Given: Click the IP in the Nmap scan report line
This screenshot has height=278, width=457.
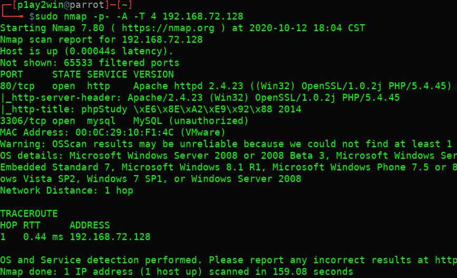Looking at the screenshot, I should point(162,40).
